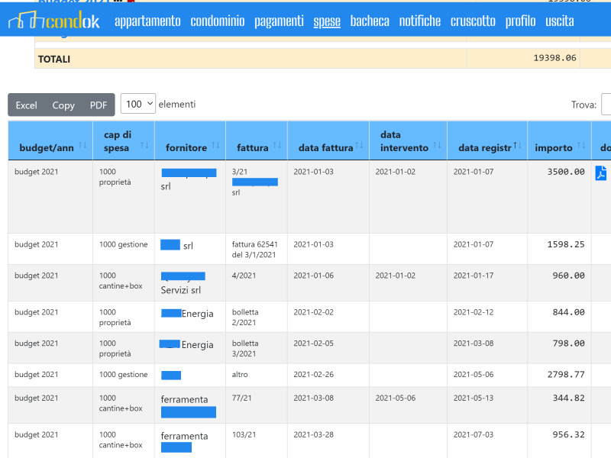Viewport: 611px width, 458px height.
Task: Export the table to Excel
Action: [26, 105]
